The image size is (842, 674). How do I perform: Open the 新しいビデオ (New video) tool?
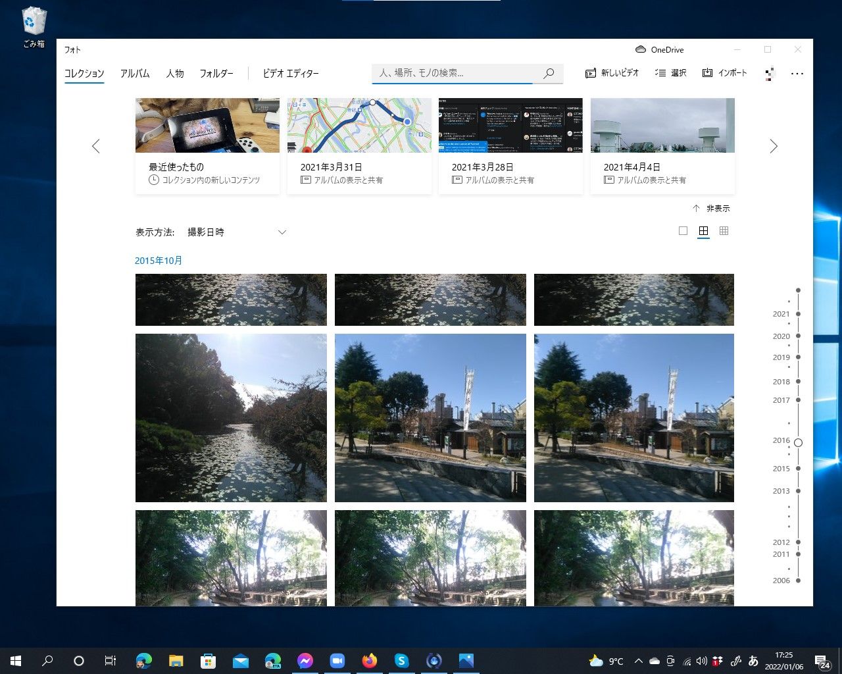tap(612, 73)
